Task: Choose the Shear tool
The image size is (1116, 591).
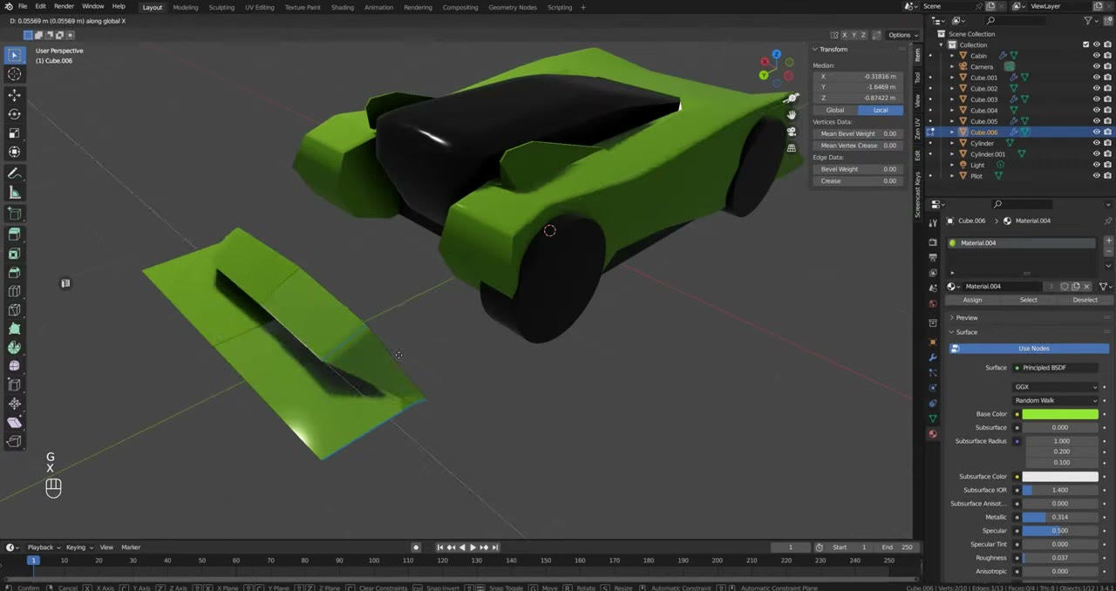Action: point(14,422)
